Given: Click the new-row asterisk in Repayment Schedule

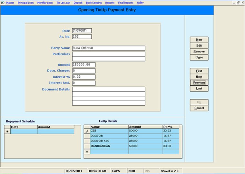Looking at the screenshot, I should [7, 131].
